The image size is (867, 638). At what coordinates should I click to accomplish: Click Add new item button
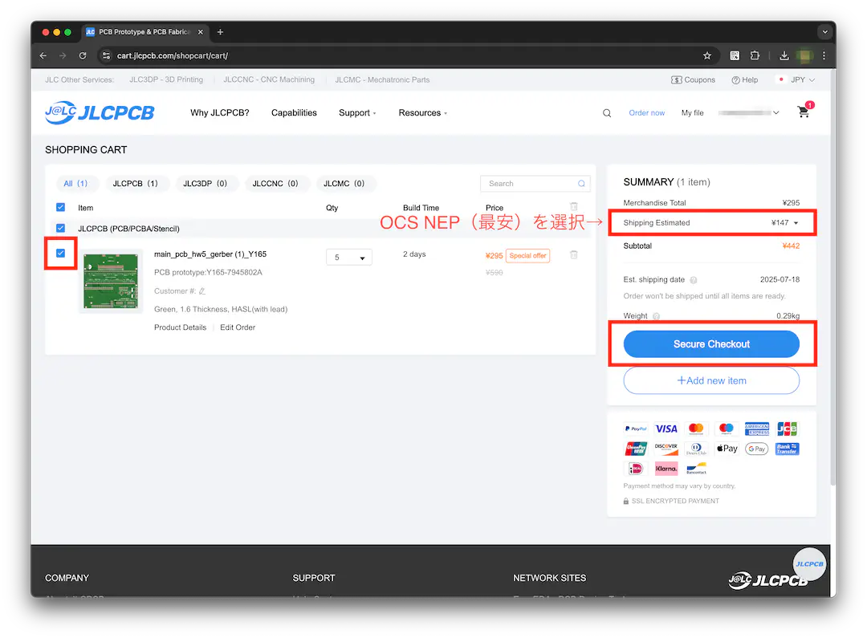click(x=711, y=381)
